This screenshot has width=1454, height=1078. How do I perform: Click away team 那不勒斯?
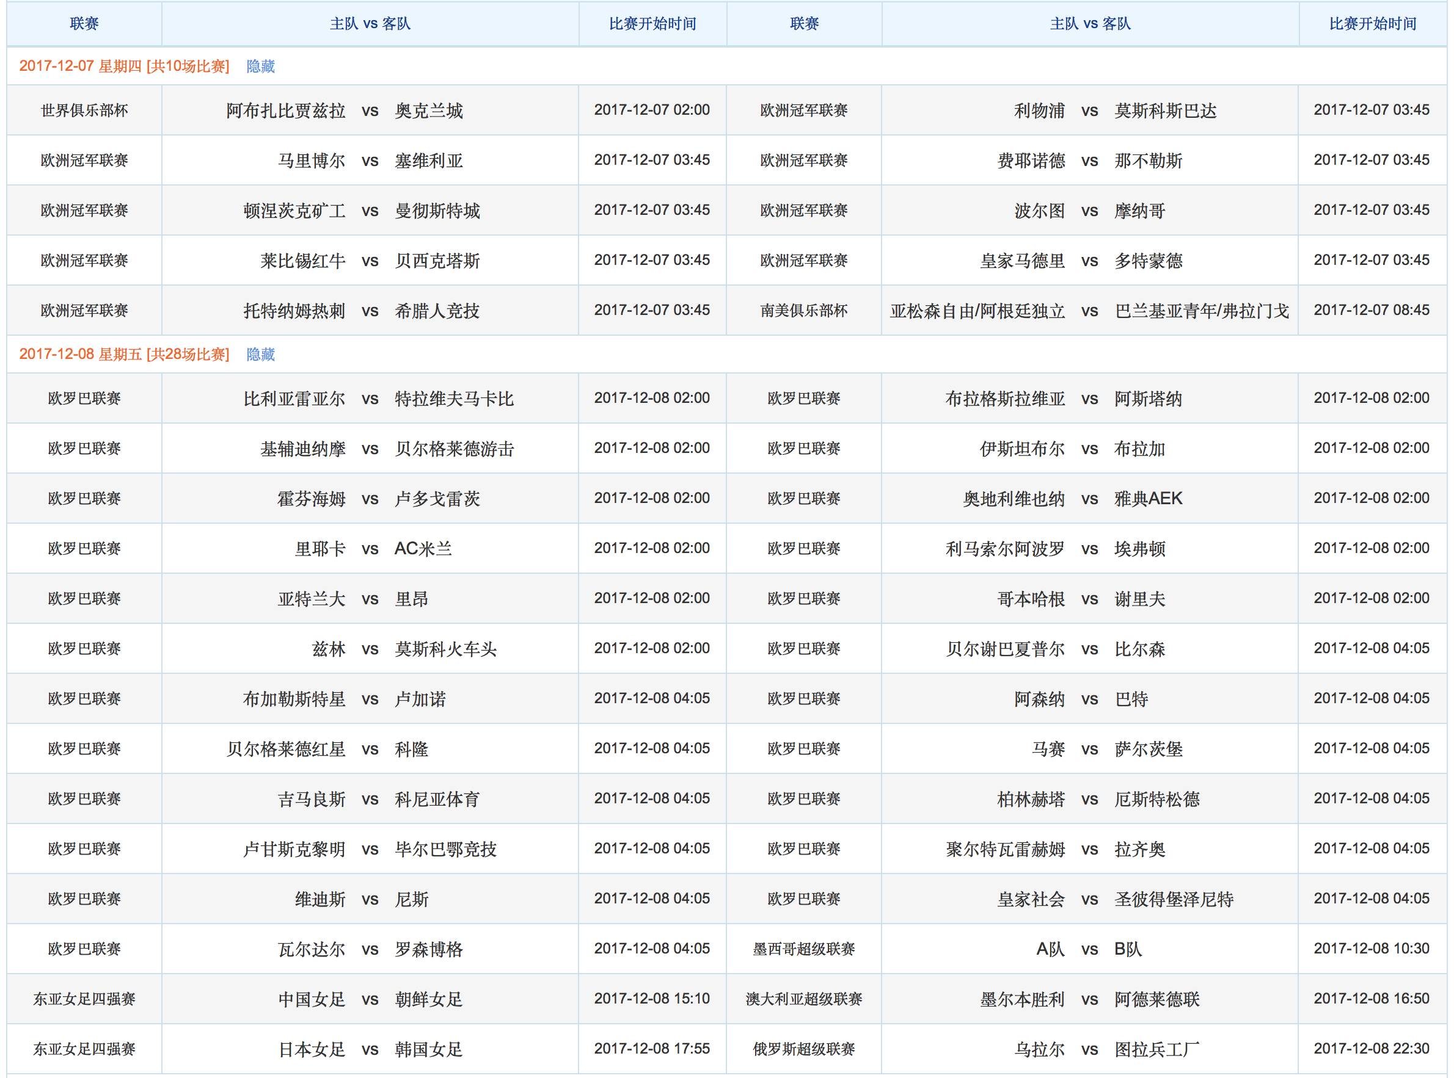click(1149, 161)
